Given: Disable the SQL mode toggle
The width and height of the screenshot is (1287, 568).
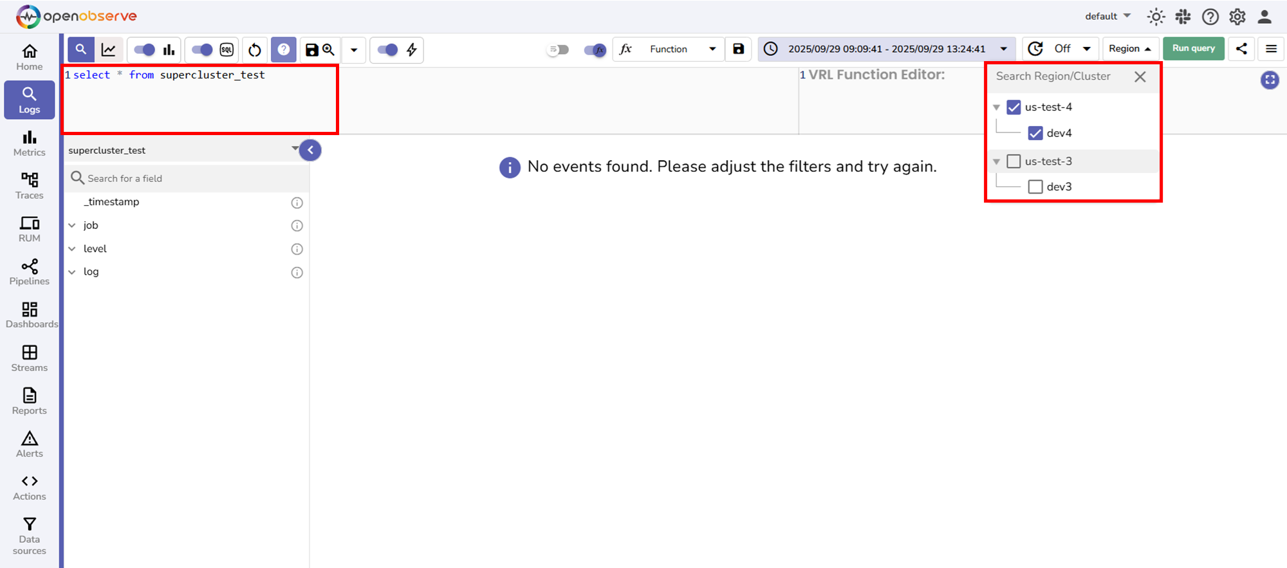Looking at the screenshot, I should 202,50.
